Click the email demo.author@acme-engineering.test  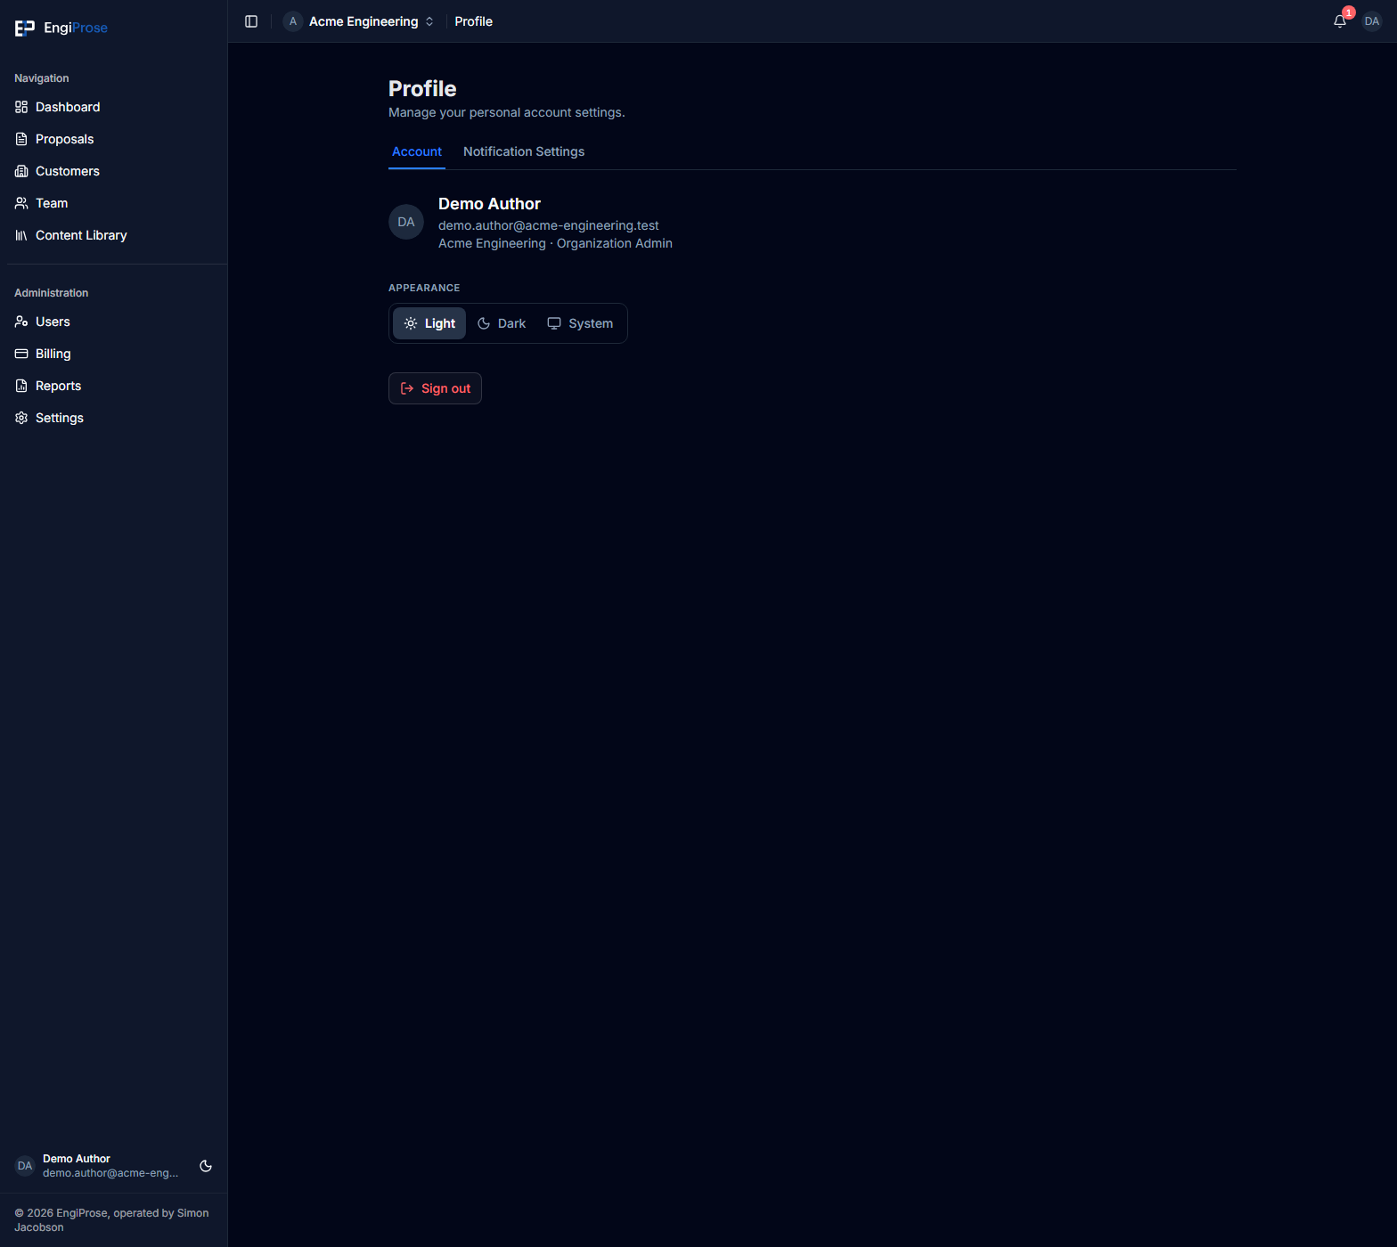pos(549,225)
